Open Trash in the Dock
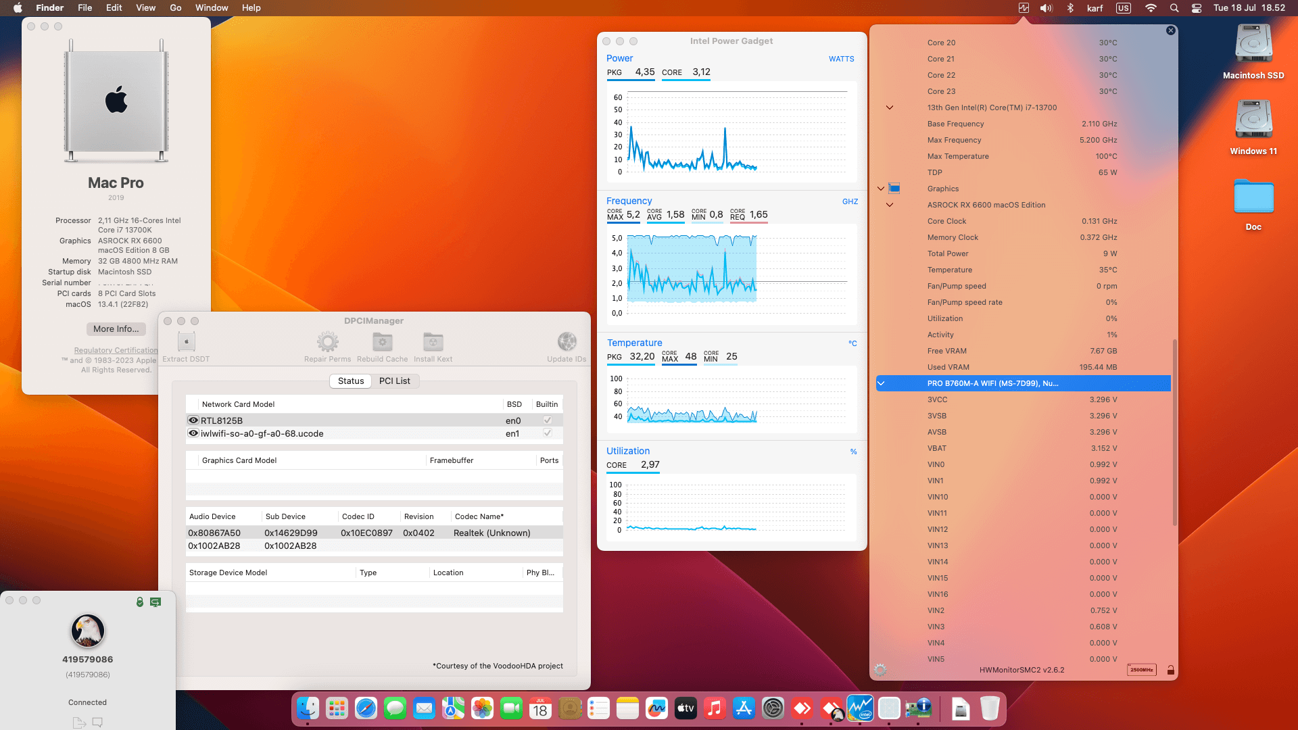 click(x=990, y=708)
